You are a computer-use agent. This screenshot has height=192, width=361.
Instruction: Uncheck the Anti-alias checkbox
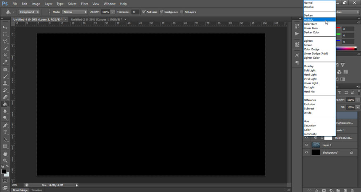coord(144,12)
